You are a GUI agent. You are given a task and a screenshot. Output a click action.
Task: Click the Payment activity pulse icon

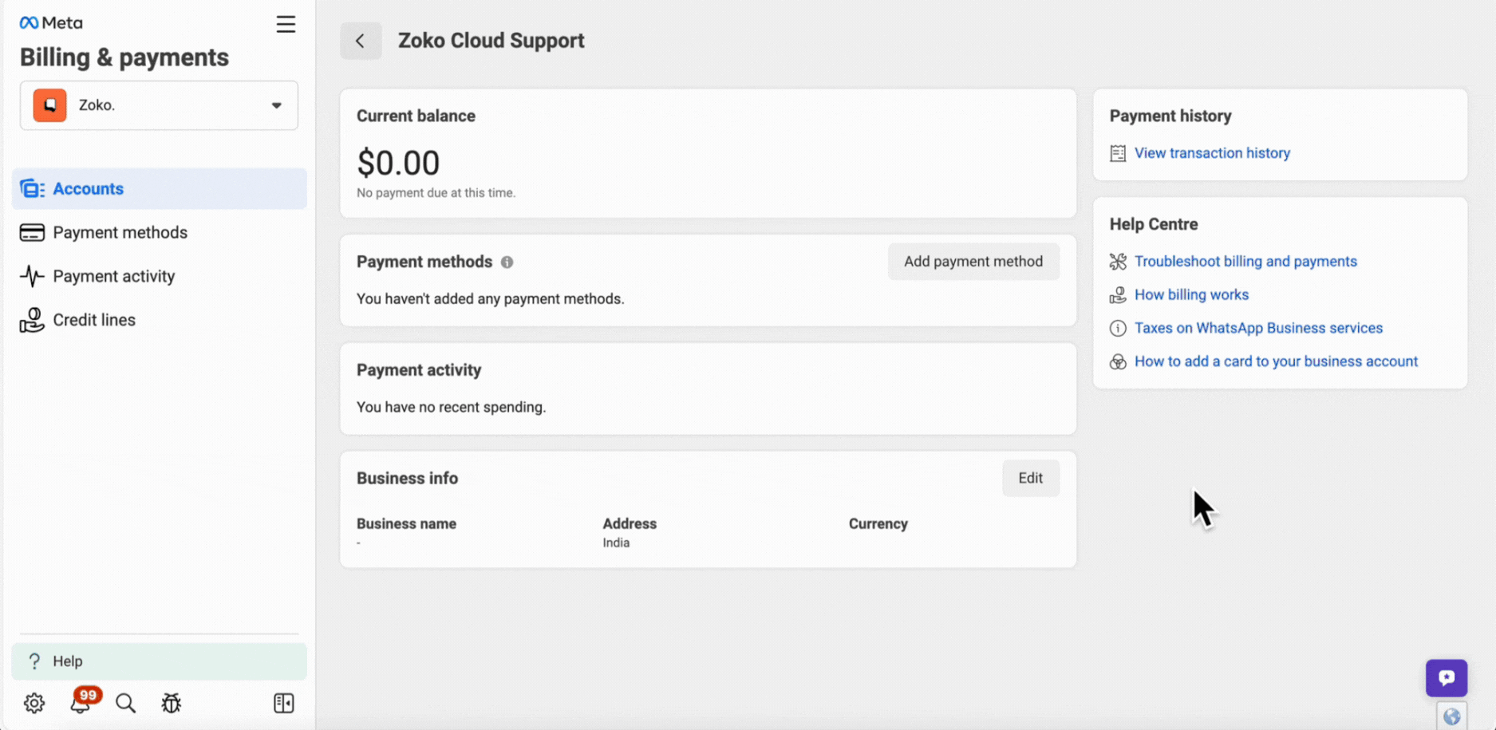pyautogui.click(x=32, y=276)
